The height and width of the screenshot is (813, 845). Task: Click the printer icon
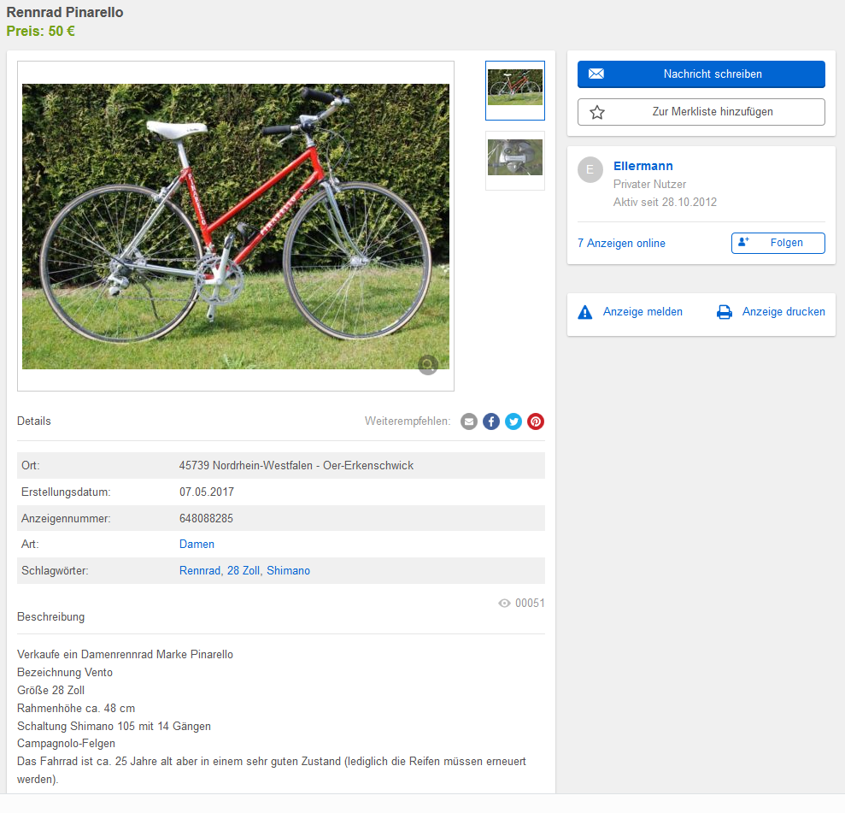pyautogui.click(x=725, y=312)
